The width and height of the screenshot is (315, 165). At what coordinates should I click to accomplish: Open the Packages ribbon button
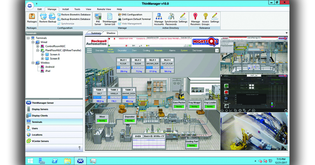32,18
